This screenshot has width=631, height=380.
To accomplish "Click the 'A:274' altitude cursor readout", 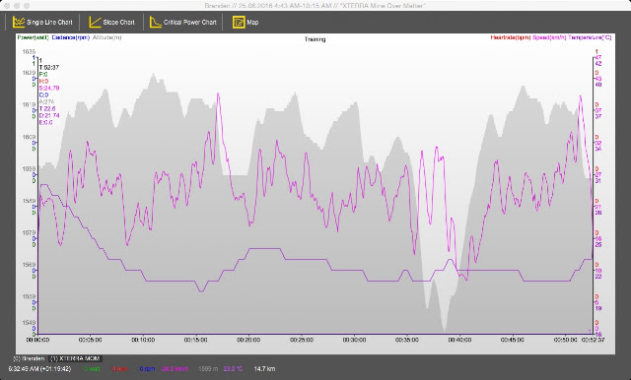I will pyautogui.click(x=46, y=101).
